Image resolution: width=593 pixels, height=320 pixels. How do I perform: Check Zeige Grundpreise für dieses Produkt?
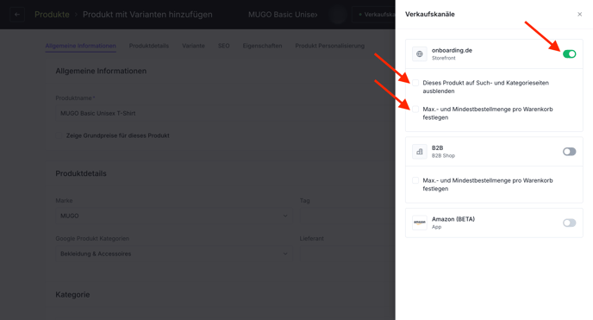[x=59, y=135]
